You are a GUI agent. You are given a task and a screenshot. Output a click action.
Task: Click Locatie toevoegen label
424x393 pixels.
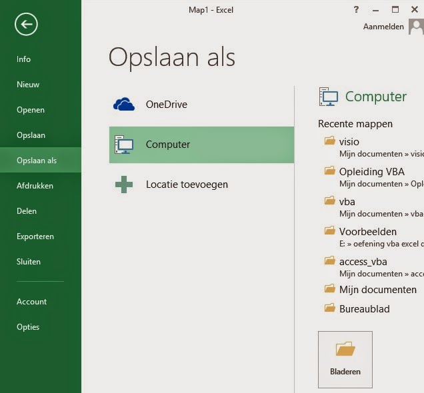[x=187, y=185]
